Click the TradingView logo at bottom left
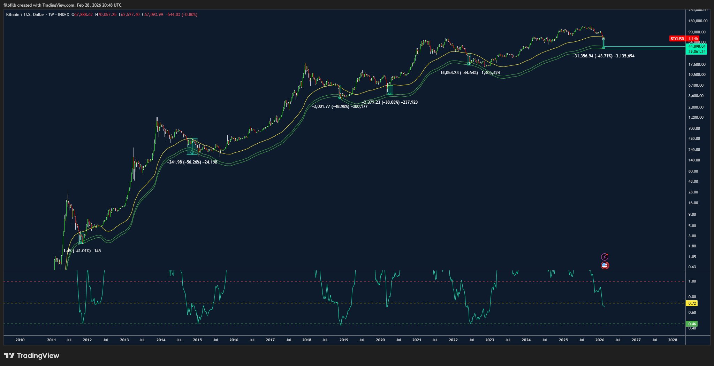Screen dimensions: 714x366 point(32,356)
